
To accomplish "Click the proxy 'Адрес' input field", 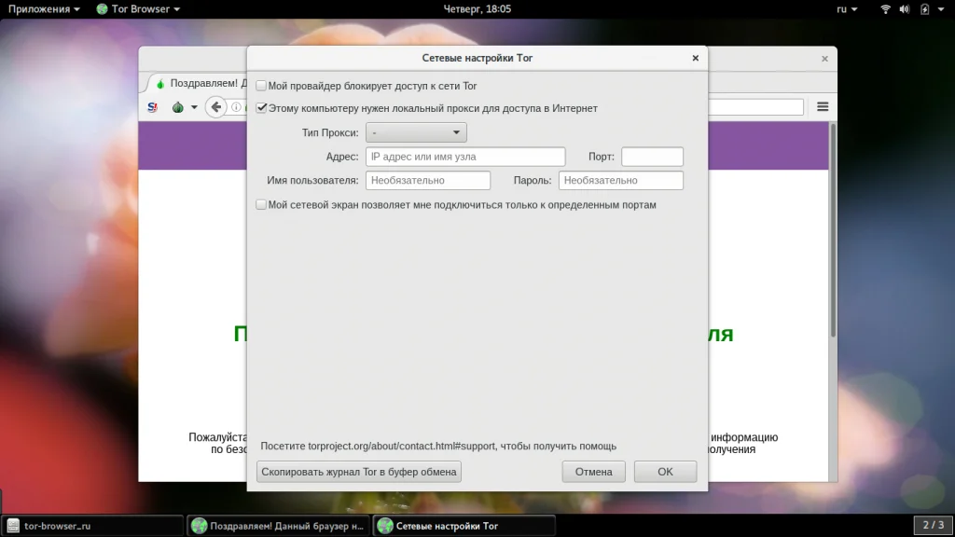I will 465,157.
